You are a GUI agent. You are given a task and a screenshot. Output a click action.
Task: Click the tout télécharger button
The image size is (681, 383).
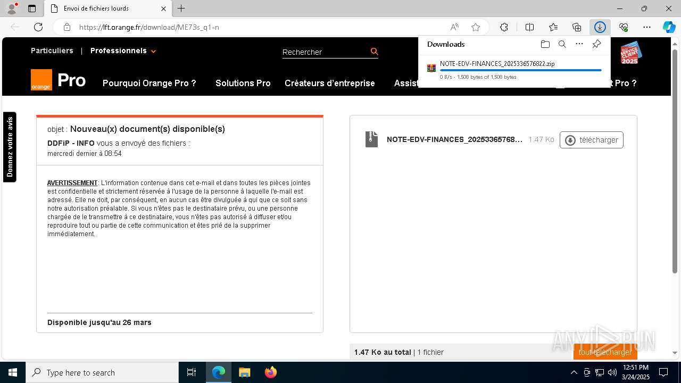(x=605, y=352)
